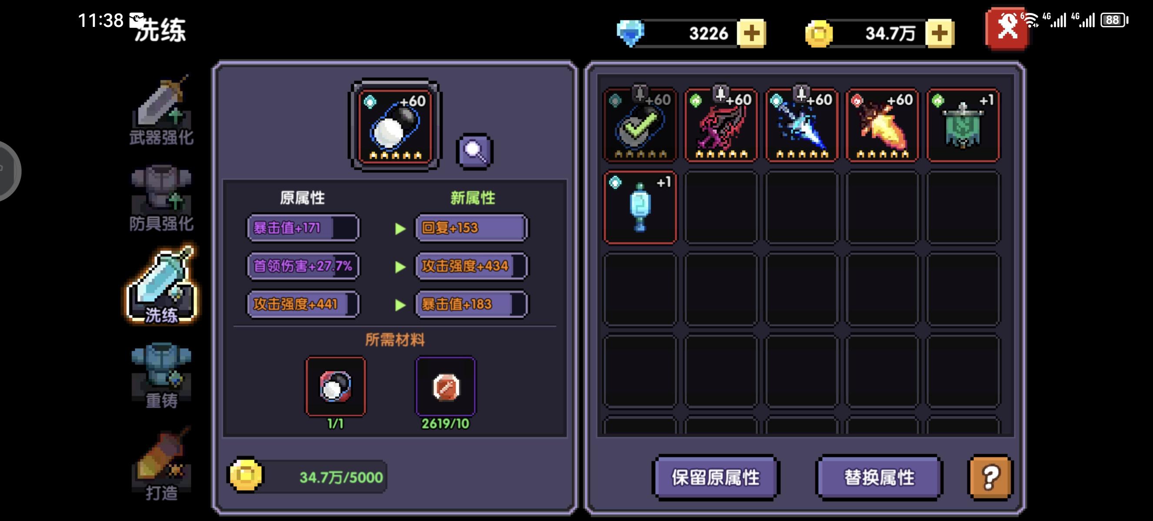
Task: Choose the flame blade +60 weapon
Action: [882, 125]
